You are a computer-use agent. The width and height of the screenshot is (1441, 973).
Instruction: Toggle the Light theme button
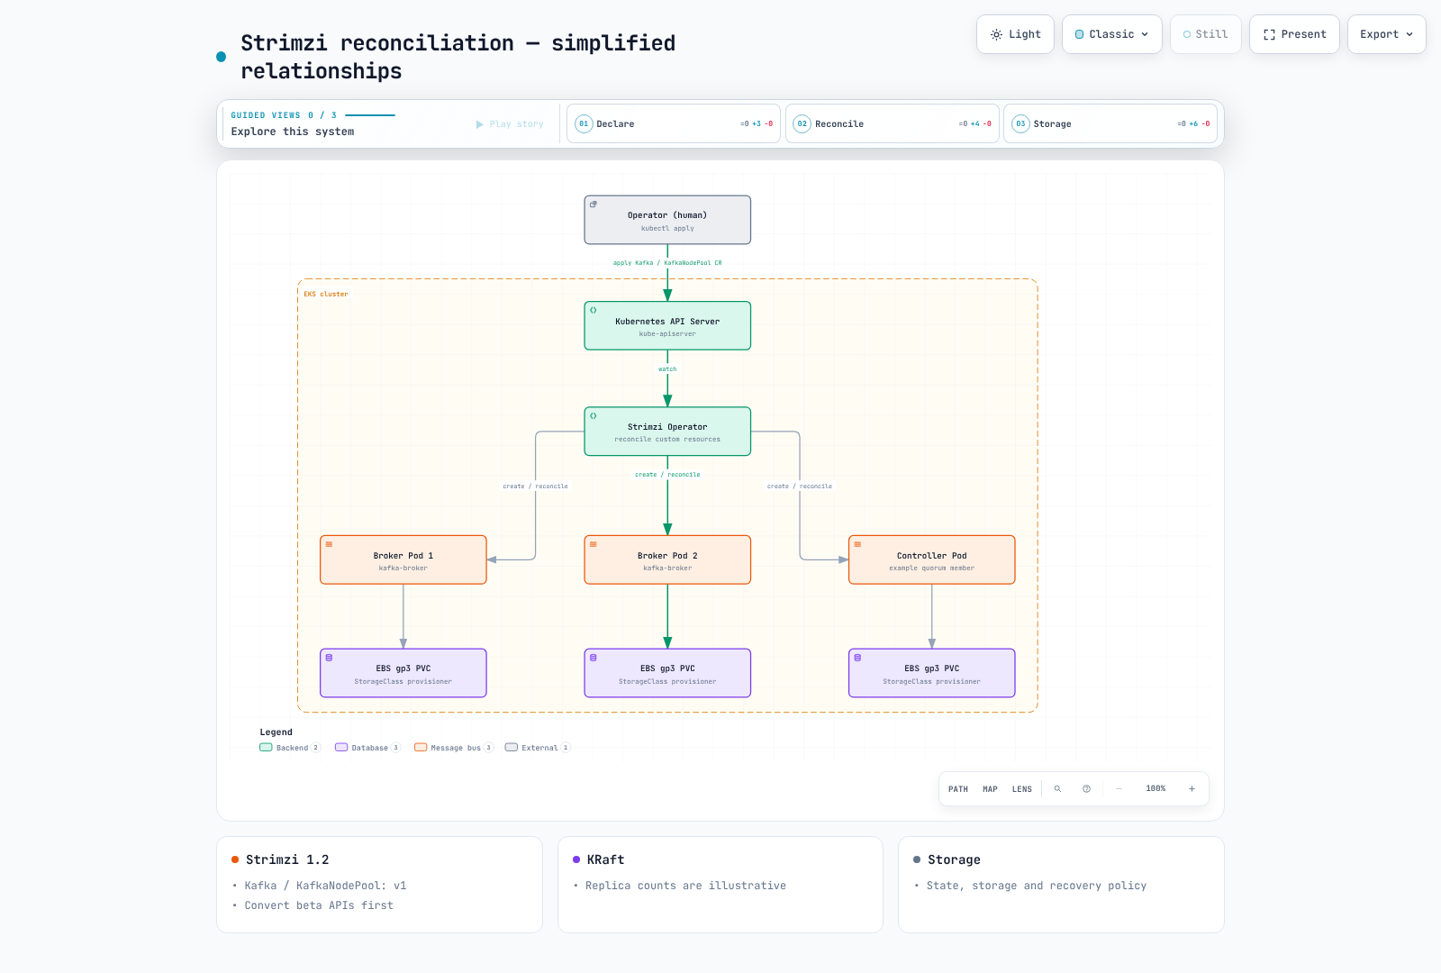tap(1015, 34)
